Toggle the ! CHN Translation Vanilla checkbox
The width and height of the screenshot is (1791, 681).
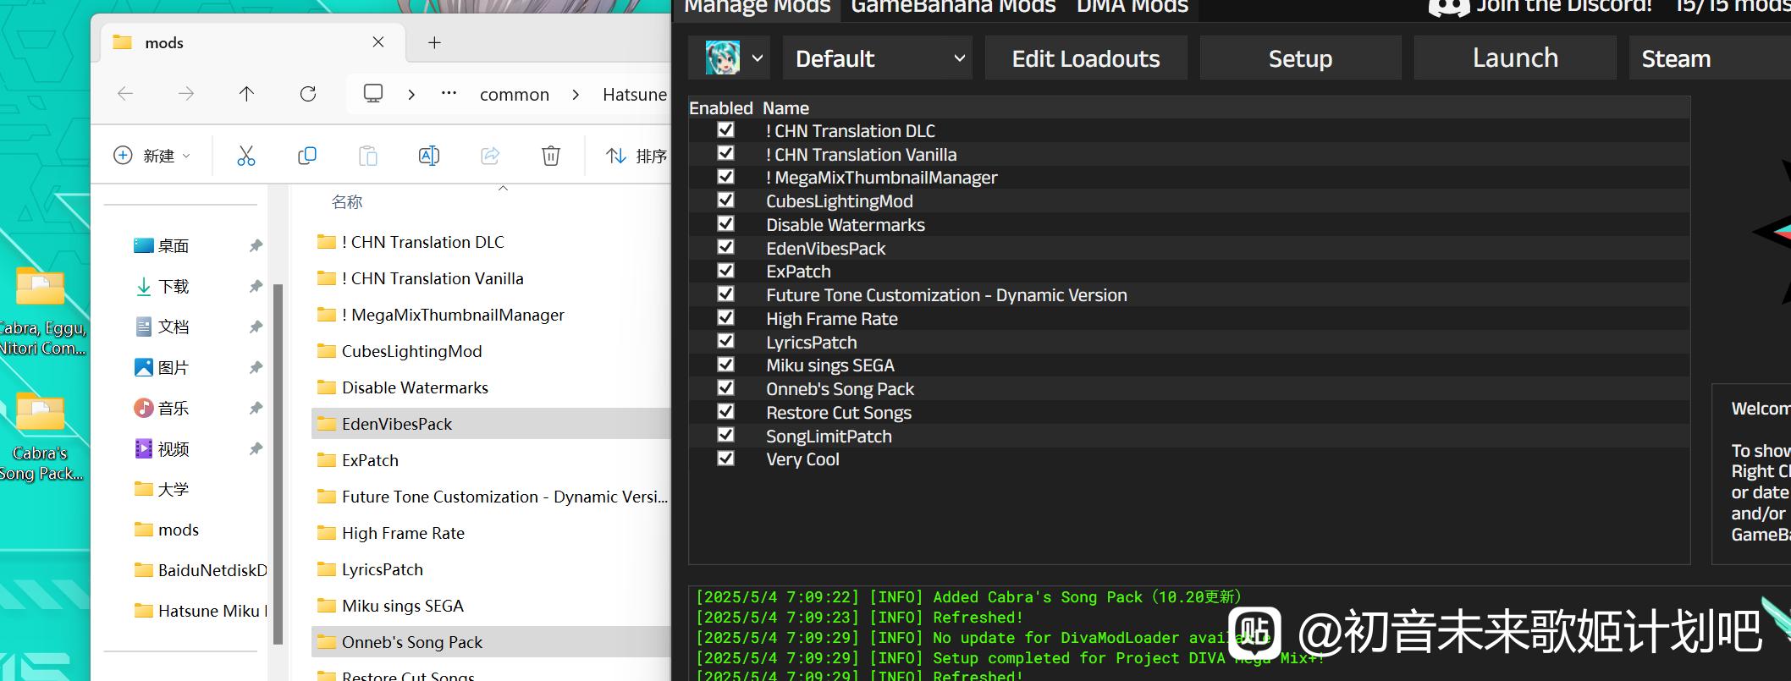(725, 153)
